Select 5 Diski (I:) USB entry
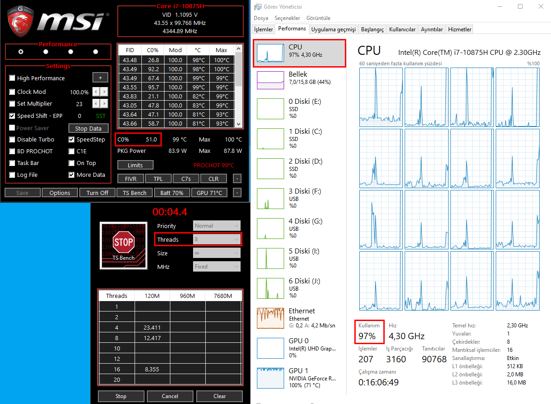551x404 pixels. (299, 258)
